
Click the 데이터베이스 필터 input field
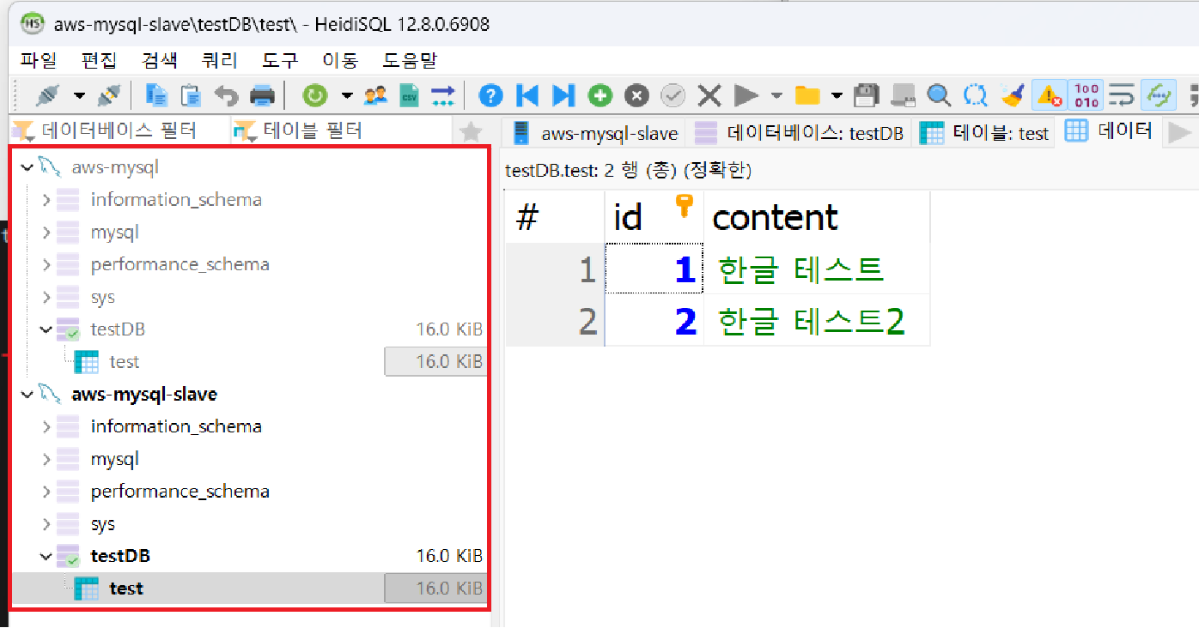(x=119, y=130)
